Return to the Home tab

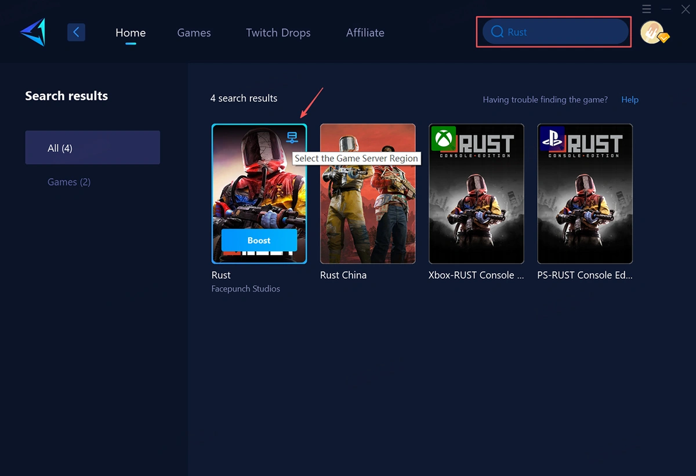(x=130, y=33)
